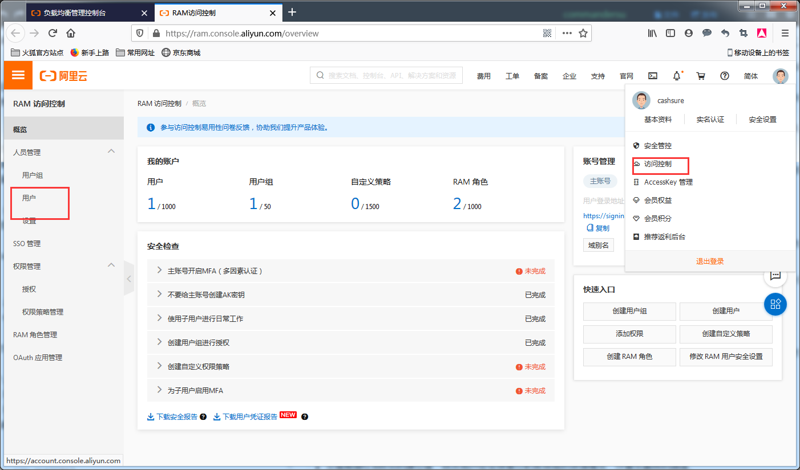Open the shopping cart in the Aliyun toolbar
This screenshot has width=800, height=470.
click(701, 75)
